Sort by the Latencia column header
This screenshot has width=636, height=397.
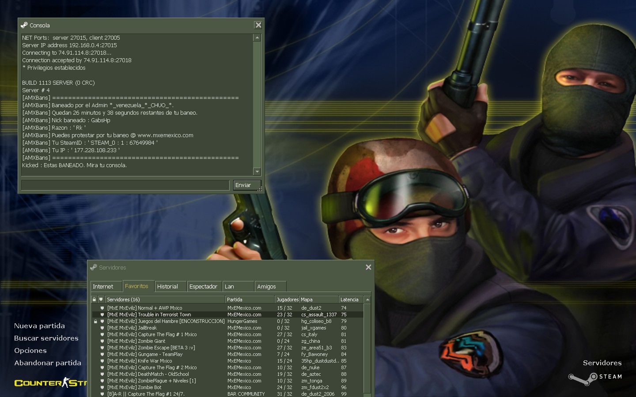[351, 300]
